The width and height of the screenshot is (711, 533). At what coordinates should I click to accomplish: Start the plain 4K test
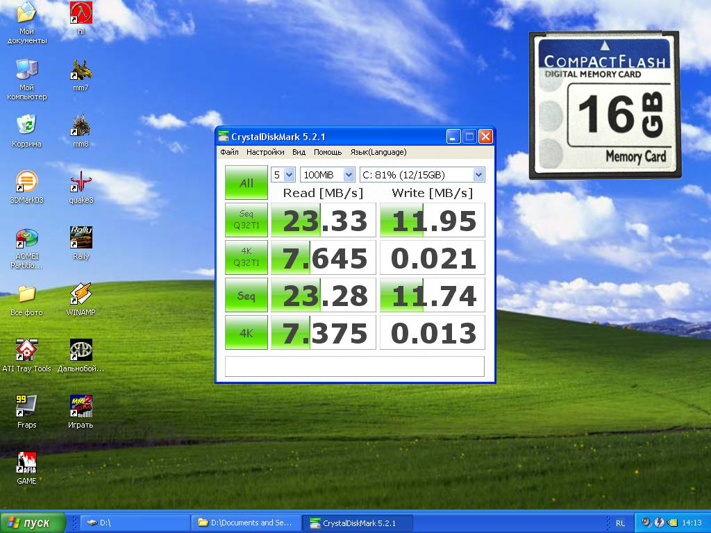tap(246, 332)
